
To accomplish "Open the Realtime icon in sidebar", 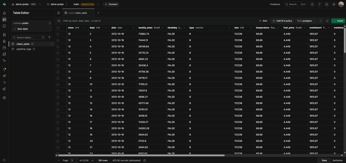I will click(x=4, y=60).
